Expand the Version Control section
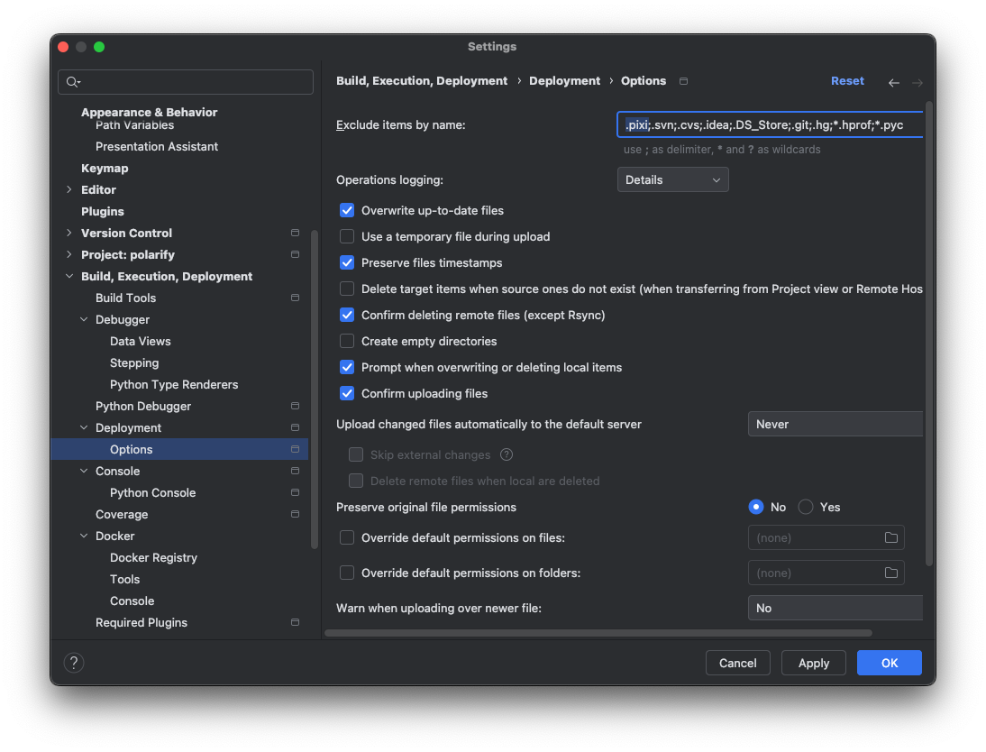Viewport: 986px width, 752px height. (x=69, y=233)
